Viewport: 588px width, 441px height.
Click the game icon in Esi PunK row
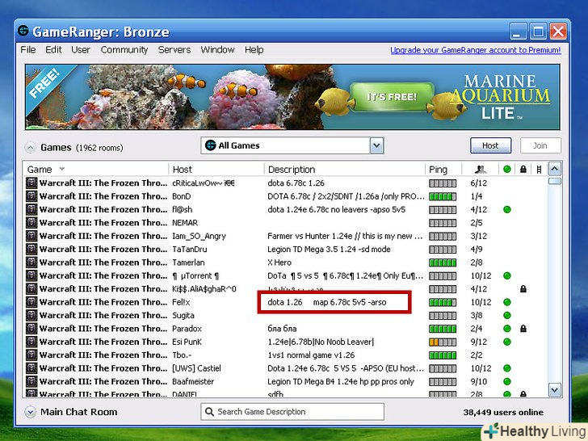click(31, 342)
